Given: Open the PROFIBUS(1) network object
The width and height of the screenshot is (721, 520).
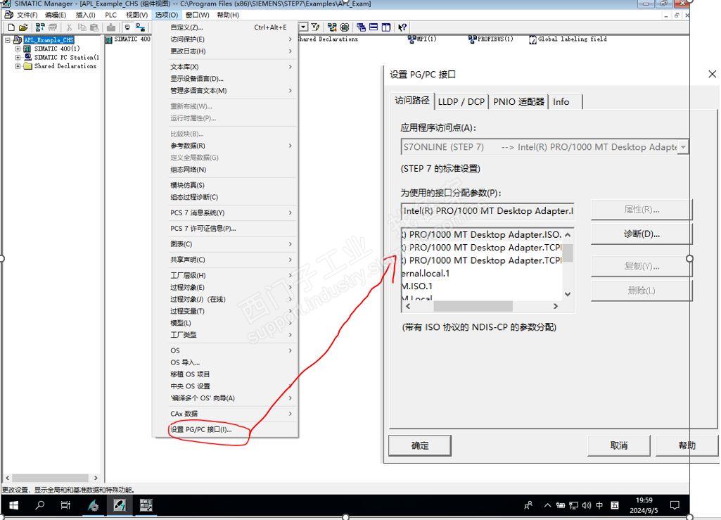Looking at the screenshot, I should tap(490, 39).
